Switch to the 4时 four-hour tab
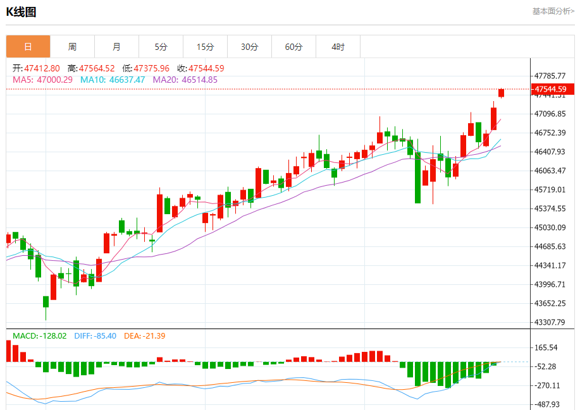Image resolution: width=580 pixels, height=410 pixels. pyautogui.click(x=338, y=47)
